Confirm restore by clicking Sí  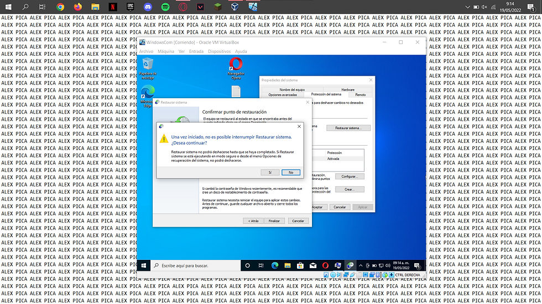(270, 172)
